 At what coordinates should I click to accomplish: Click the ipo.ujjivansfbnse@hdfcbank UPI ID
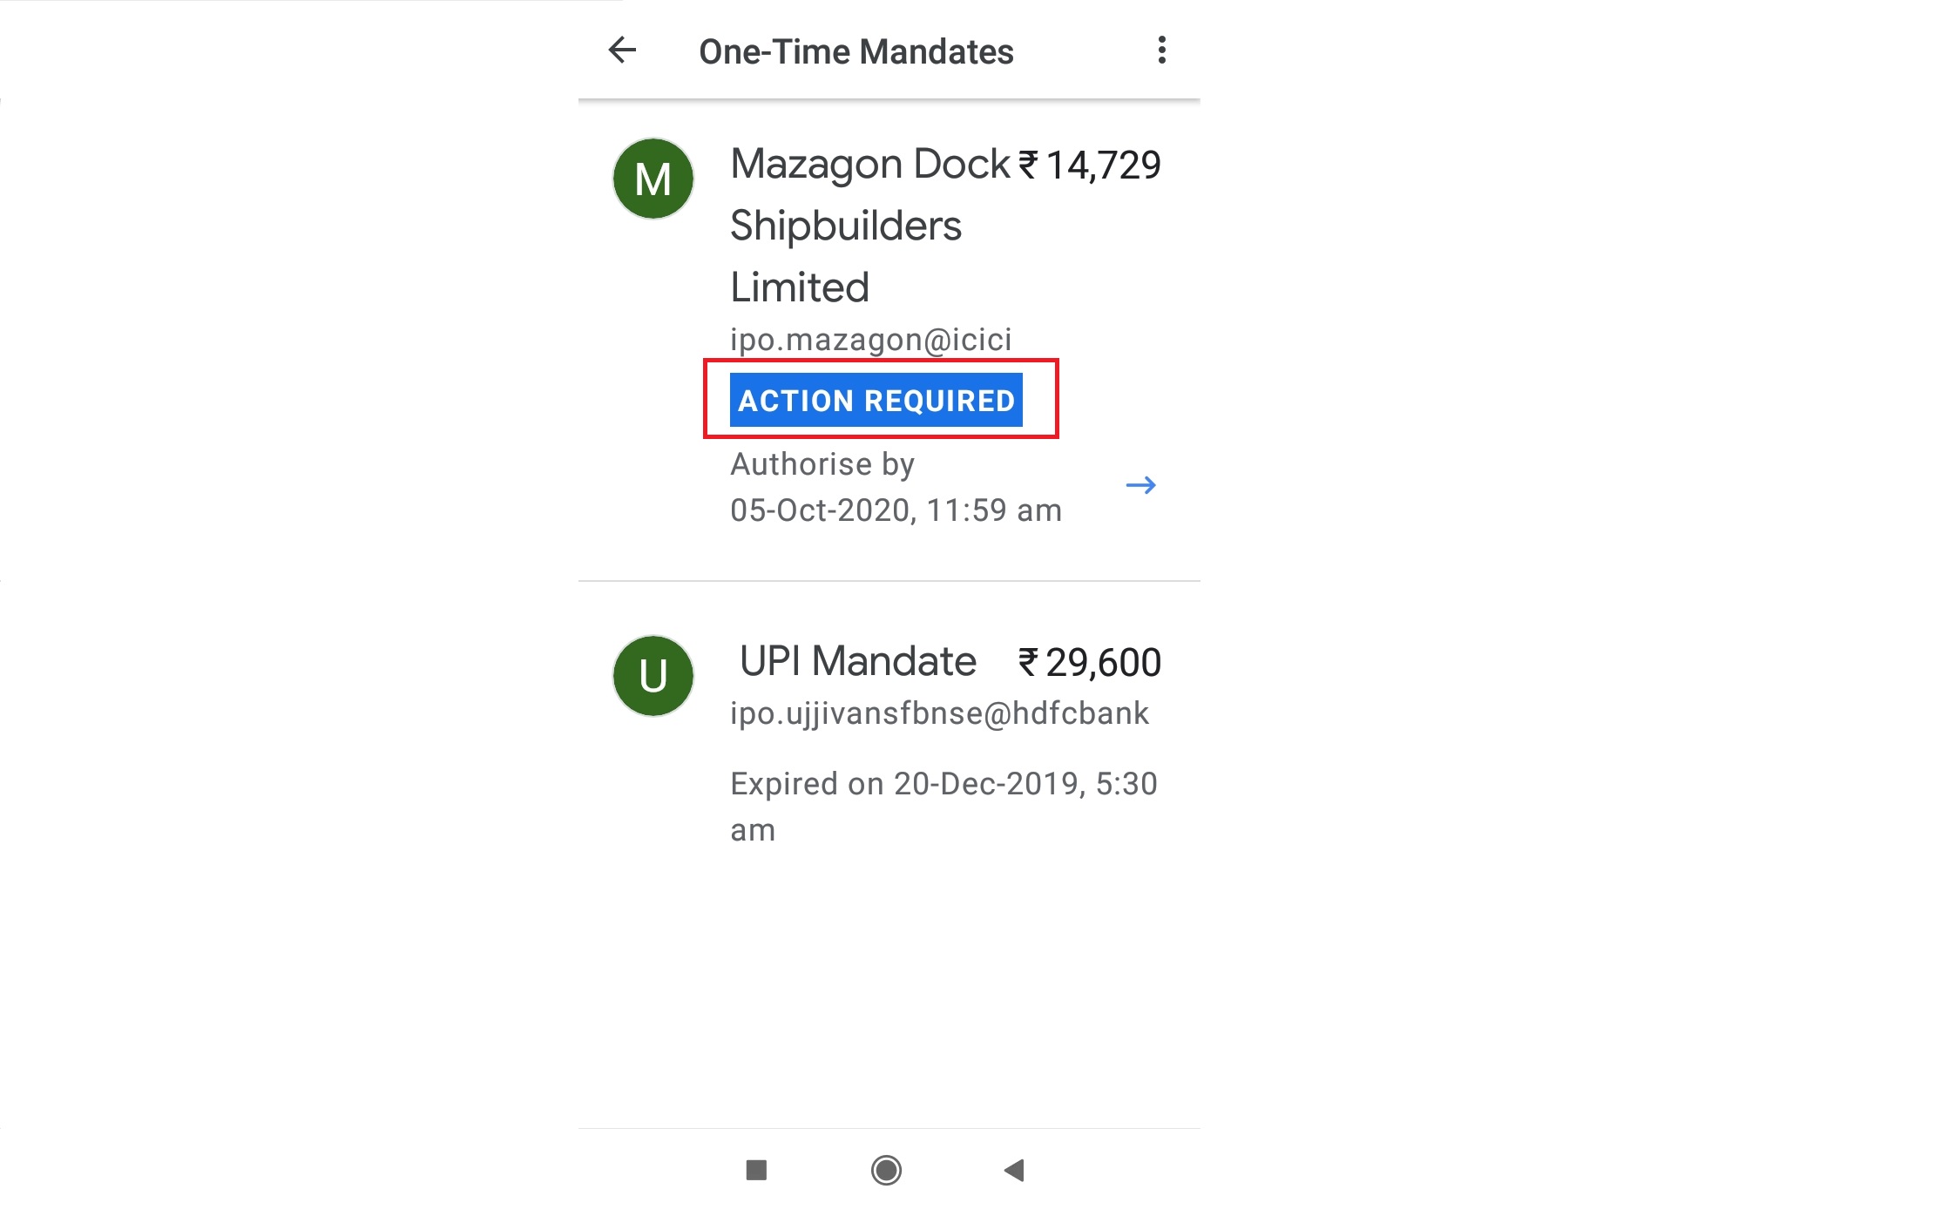(940, 713)
